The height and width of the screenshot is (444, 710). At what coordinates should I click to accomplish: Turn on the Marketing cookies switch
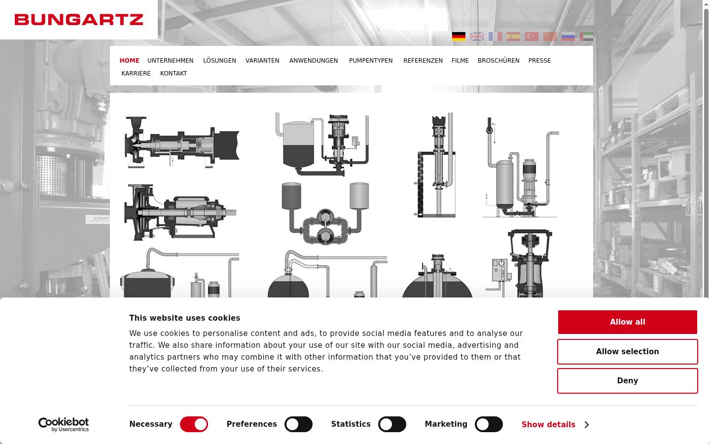click(x=489, y=424)
